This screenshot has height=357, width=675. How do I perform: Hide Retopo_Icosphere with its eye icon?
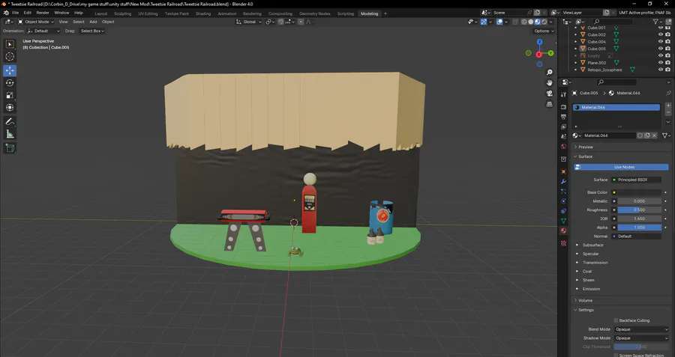coord(661,70)
